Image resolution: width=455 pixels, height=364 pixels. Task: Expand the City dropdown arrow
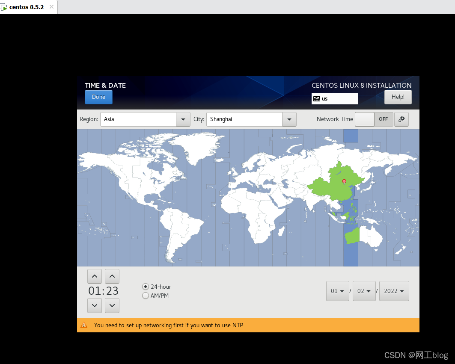click(x=289, y=119)
